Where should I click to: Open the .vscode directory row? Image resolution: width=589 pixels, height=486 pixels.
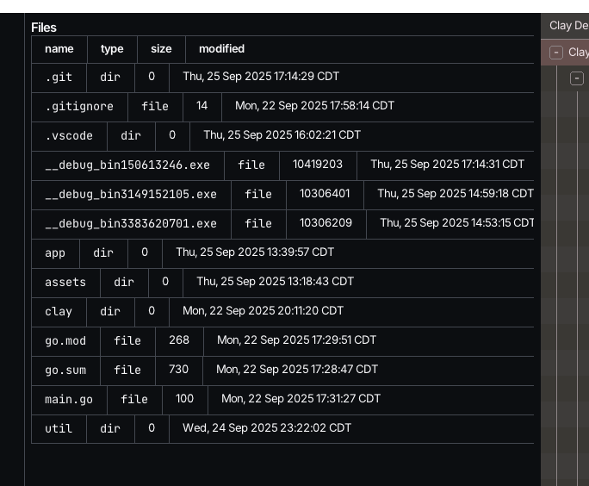tap(69, 135)
